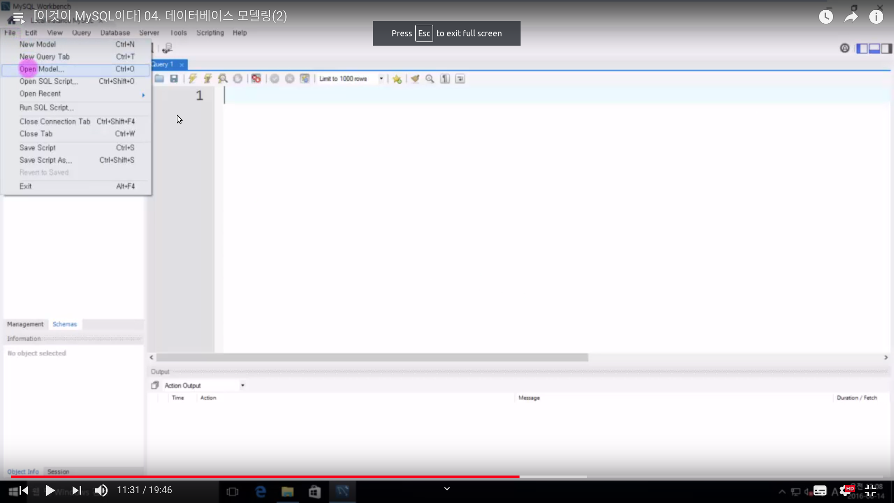Open the Scripting menu
Viewport: 894px width, 503px height.
pos(210,33)
